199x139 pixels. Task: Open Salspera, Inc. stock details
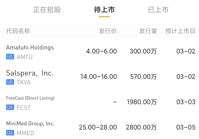[30, 73]
